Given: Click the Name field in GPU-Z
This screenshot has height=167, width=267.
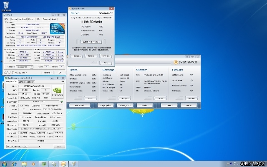Looking at the screenshot, I should point(34,86).
